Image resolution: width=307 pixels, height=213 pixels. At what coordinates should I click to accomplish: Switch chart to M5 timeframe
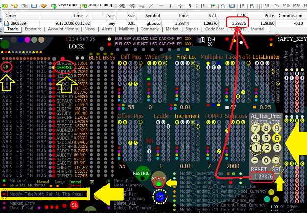pyautogui.click(x=277, y=6)
